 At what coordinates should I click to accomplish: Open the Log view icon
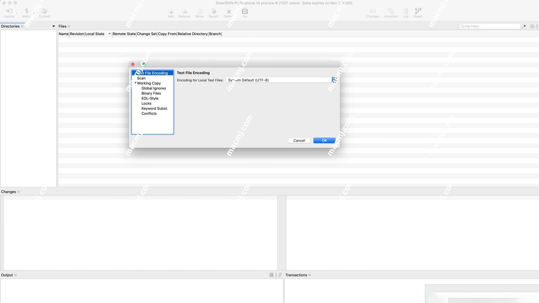pos(405,12)
